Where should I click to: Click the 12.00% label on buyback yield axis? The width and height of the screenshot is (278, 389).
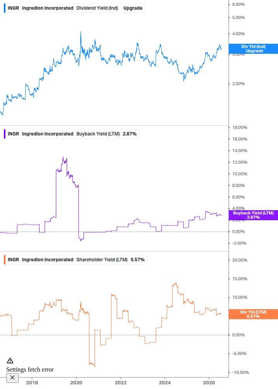pyautogui.click(x=240, y=162)
